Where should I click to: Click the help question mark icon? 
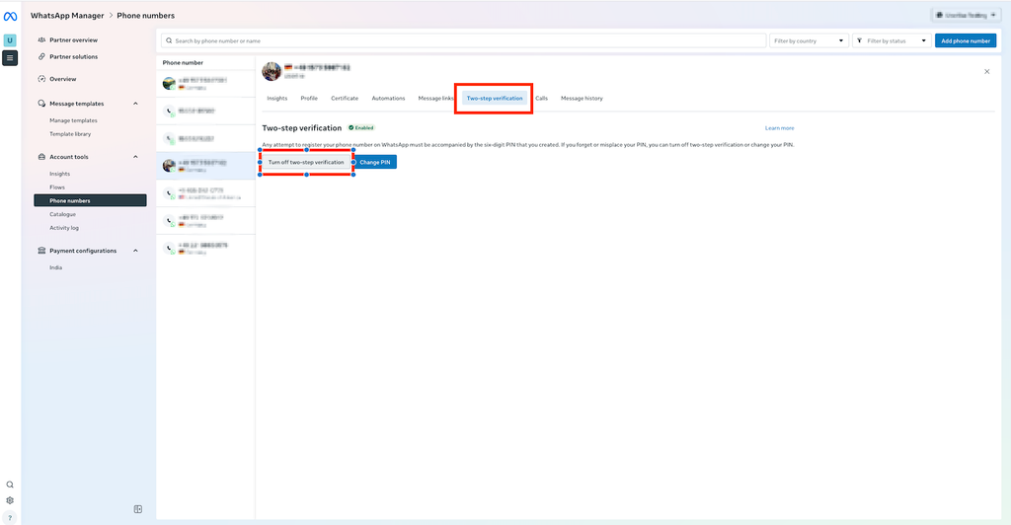(x=10, y=518)
